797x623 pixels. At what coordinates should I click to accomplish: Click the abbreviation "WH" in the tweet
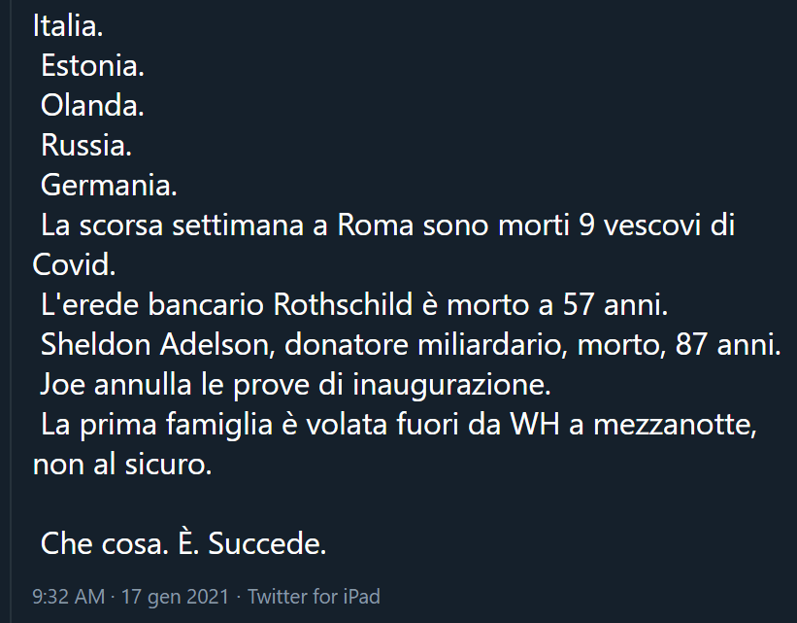click(x=538, y=425)
